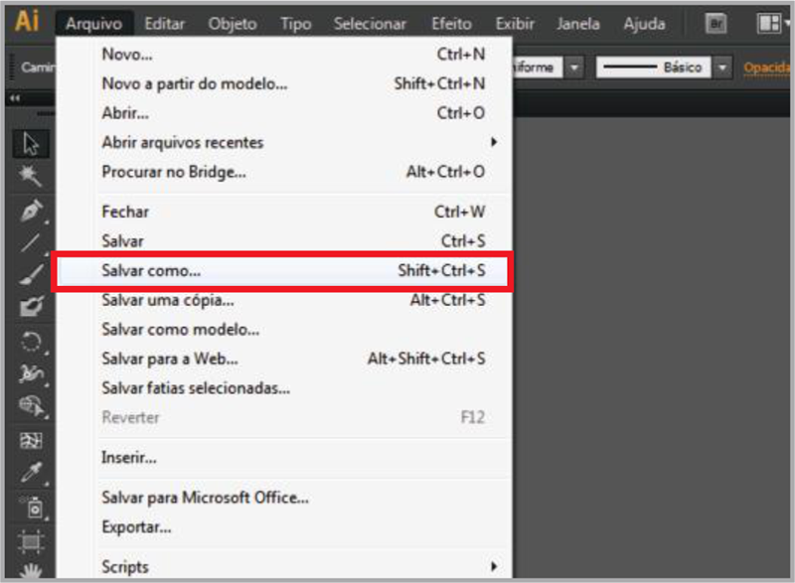Image resolution: width=795 pixels, height=583 pixels.
Task: Open the Arquivo menu
Action: tap(93, 23)
